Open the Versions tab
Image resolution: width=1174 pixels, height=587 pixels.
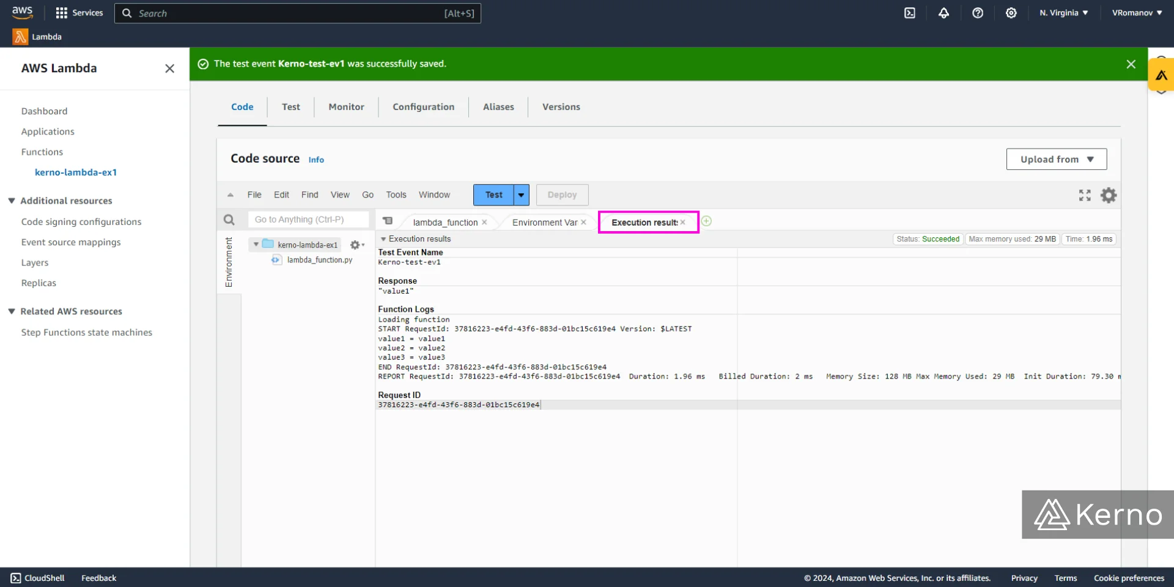561,107
